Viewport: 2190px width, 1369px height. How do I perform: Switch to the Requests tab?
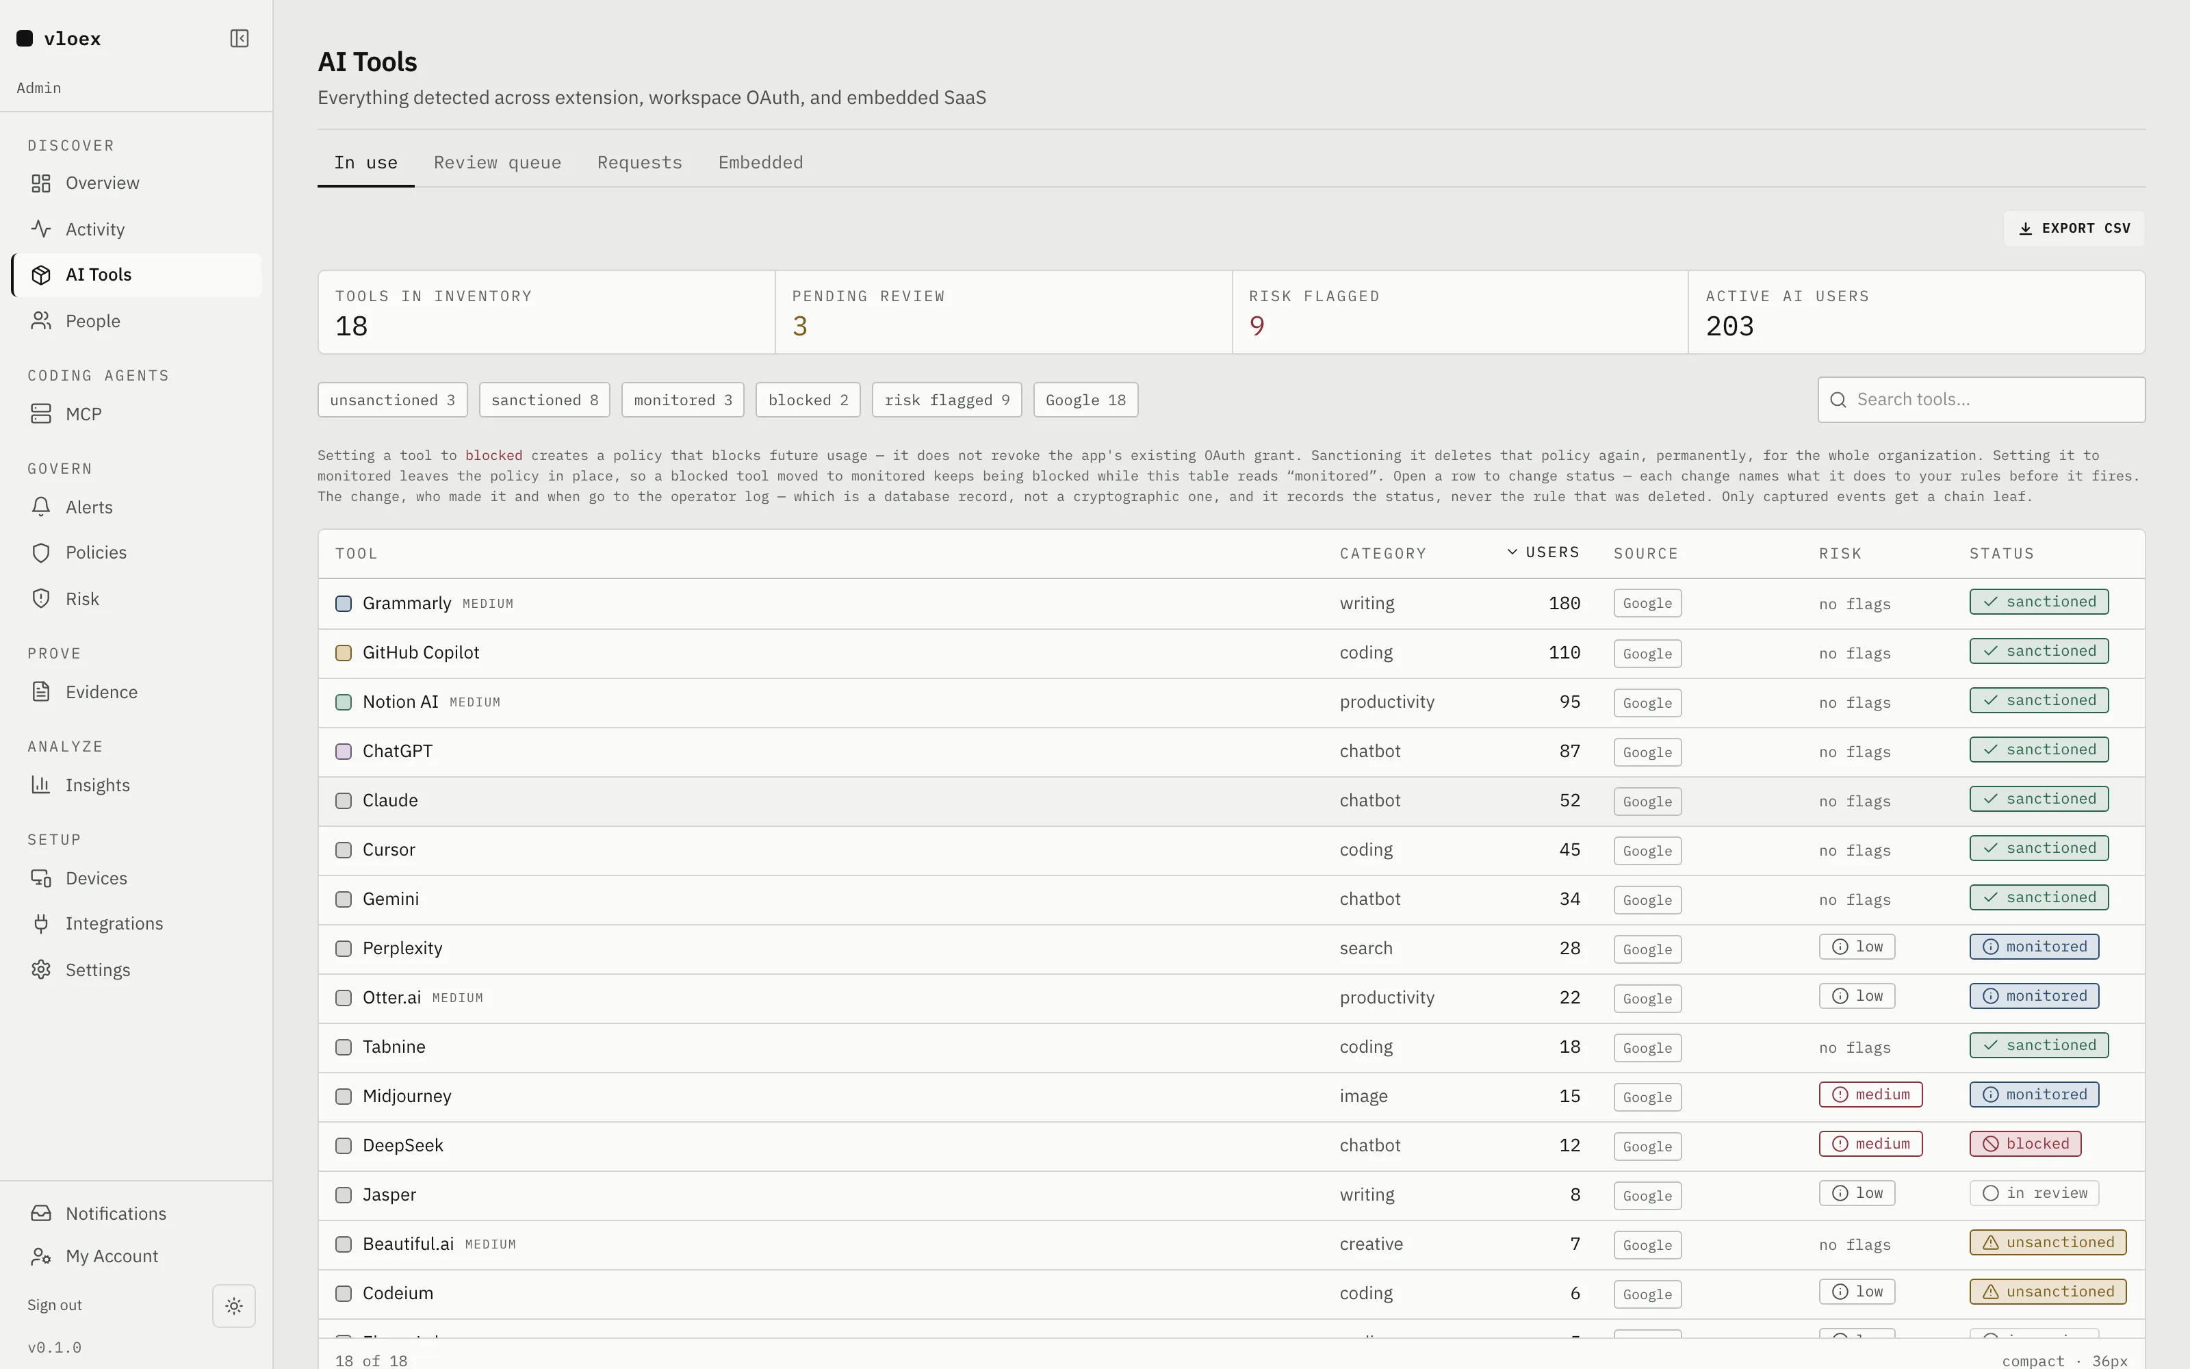click(639, 163)
